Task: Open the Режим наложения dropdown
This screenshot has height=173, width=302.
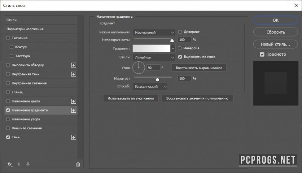Action: 154,32
